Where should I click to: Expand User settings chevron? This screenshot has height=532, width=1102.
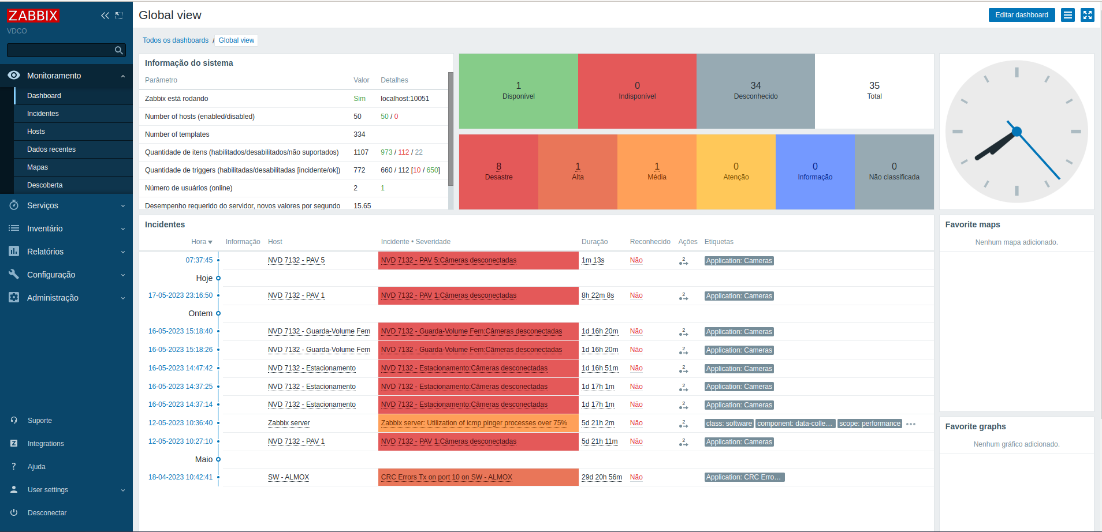pyautogui.click(x=123, y=490)
